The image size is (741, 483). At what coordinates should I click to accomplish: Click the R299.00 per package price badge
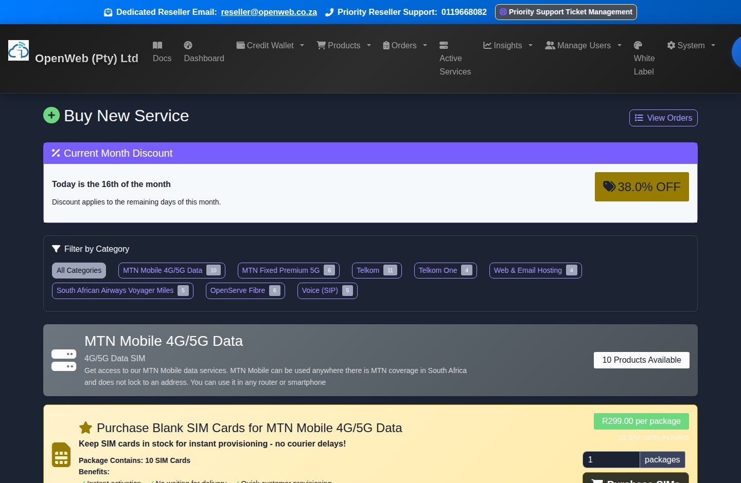click(x=641, y=421)
